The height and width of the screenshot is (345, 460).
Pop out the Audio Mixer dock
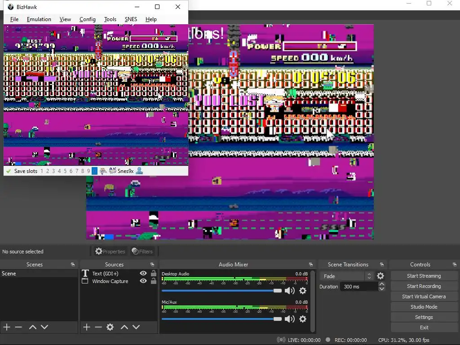coord(311,265)
